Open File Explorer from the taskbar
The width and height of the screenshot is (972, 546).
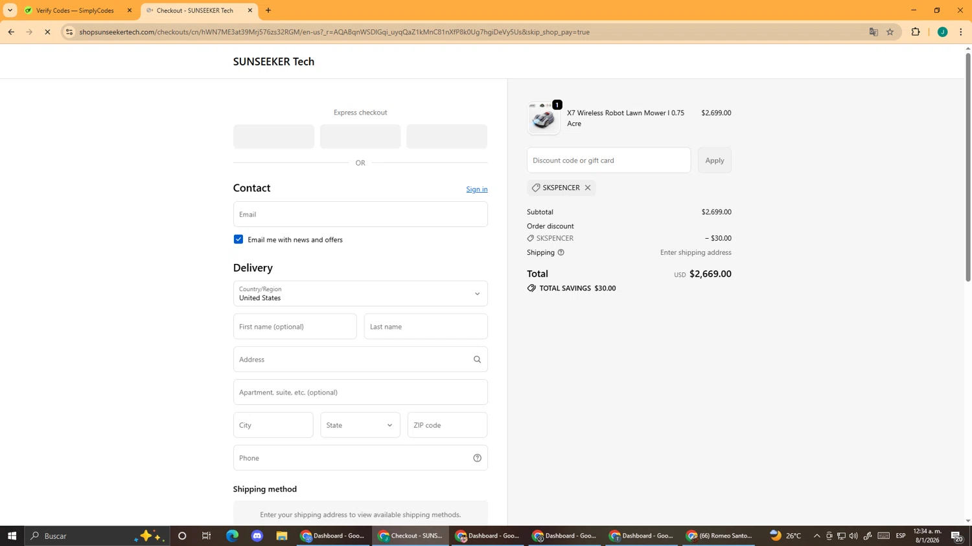[281, 536]
